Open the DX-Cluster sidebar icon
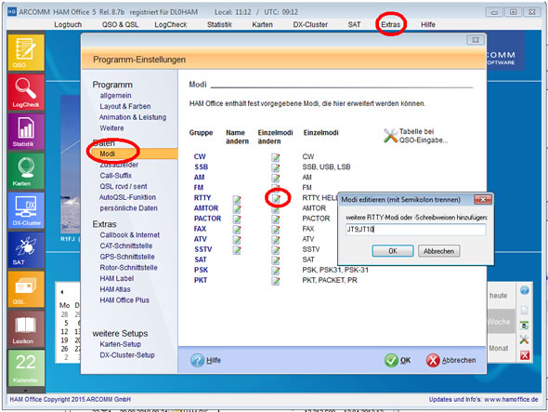The height and width of the screenshot is (412, 548). point(26,210)
